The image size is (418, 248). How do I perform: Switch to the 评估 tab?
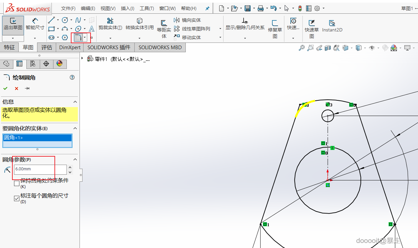coord(46,47)
